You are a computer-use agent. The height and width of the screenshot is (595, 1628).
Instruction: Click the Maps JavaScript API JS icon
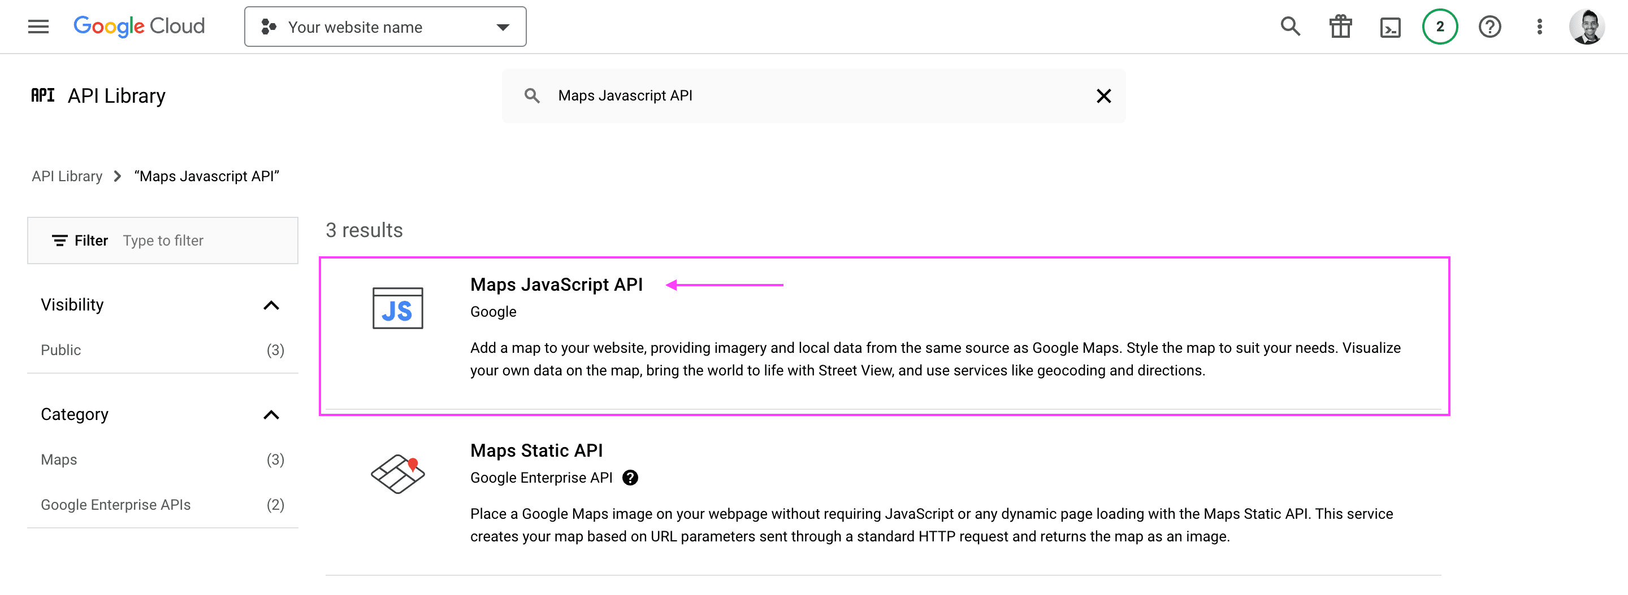coord(397,307)
